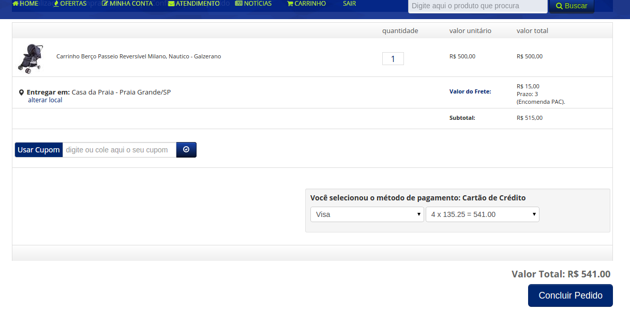Click the house icon beside HOME
Screen dimensions: 630x312
16,3
